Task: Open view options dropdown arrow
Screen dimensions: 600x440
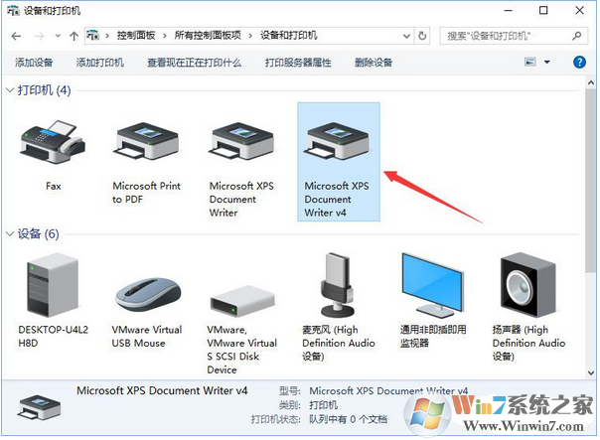Action: pos(547,62)
